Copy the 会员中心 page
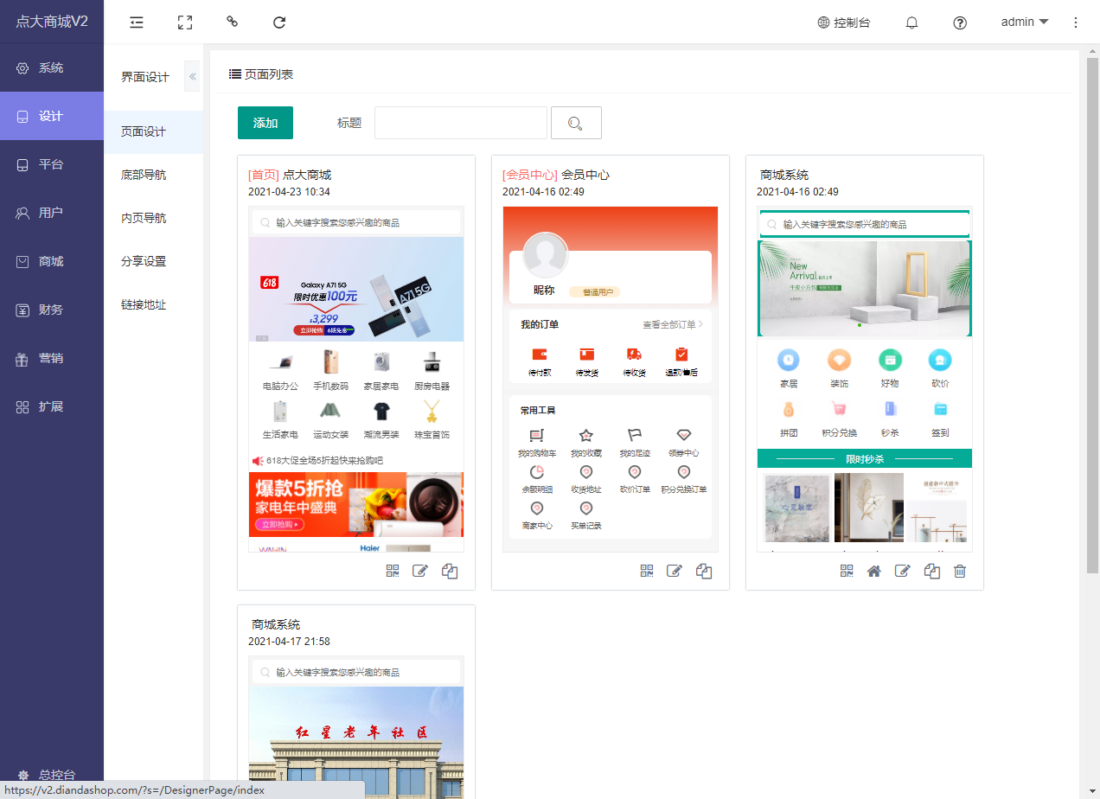Viewport: 1100px width, 799px height. coord(704,571)
